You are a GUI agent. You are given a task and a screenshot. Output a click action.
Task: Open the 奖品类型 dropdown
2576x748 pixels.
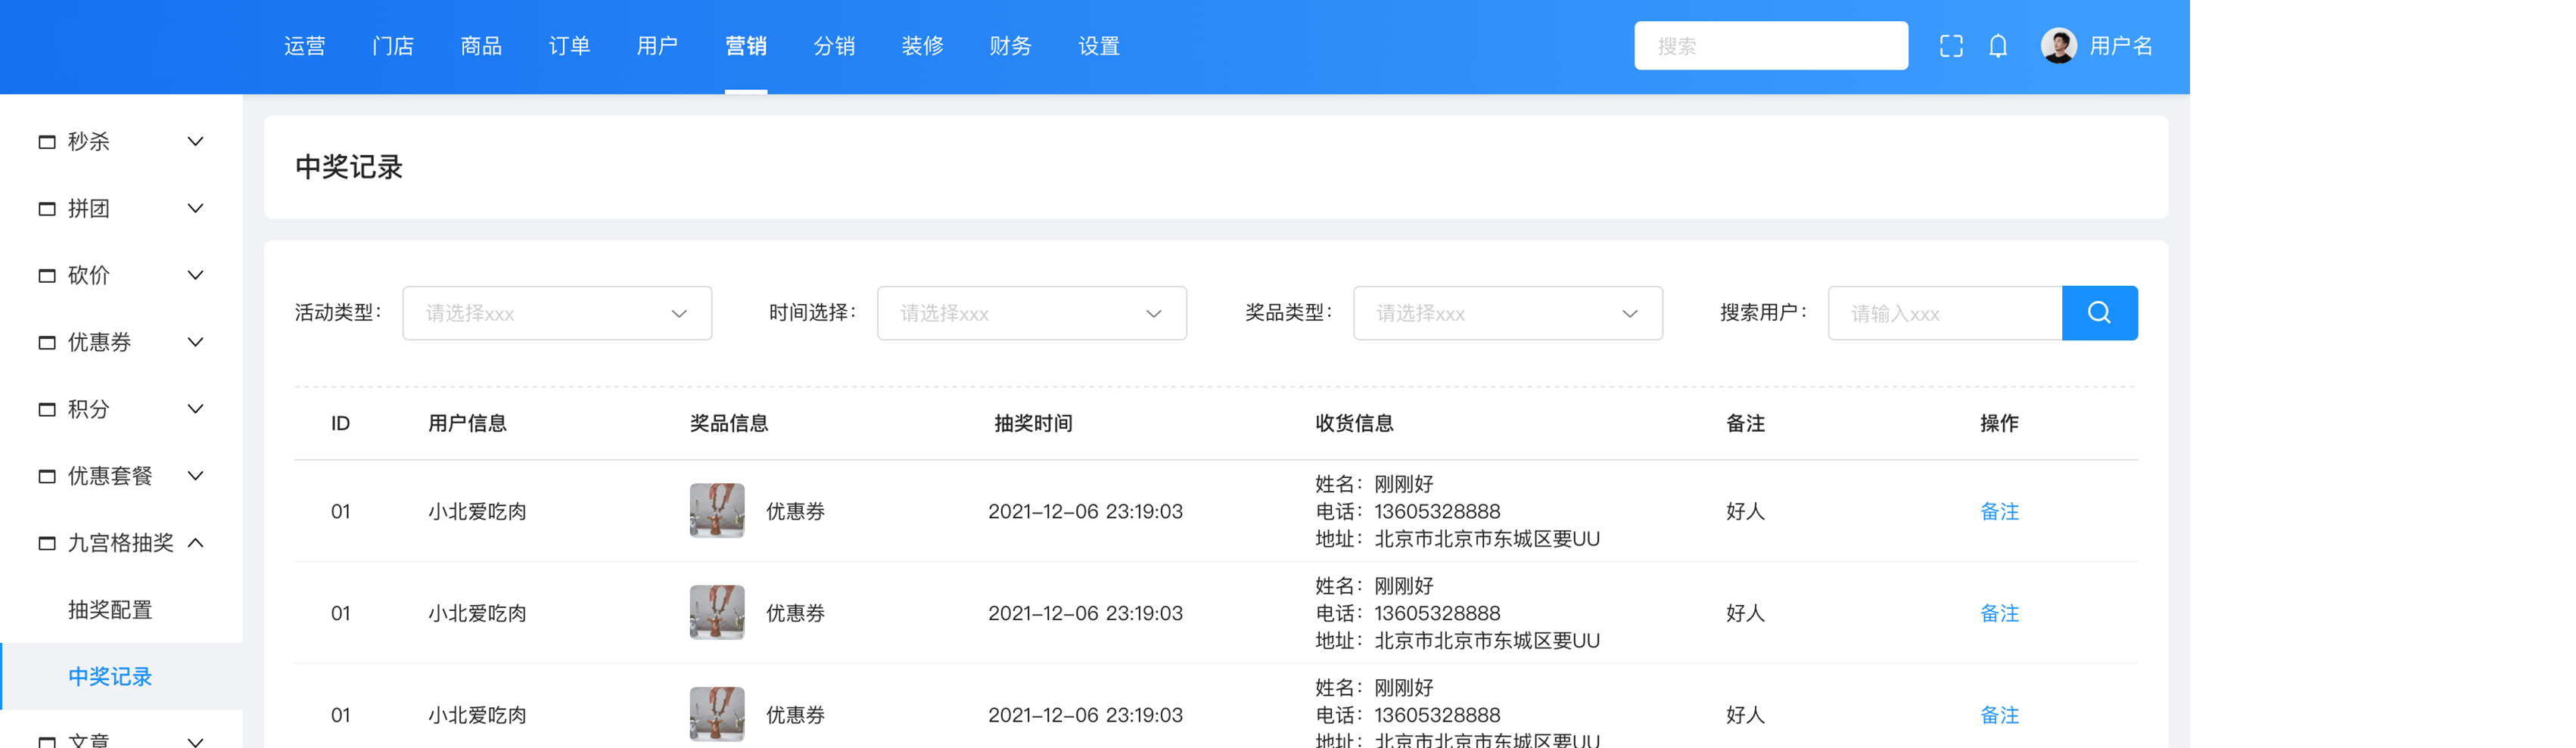pos(1507,313)
